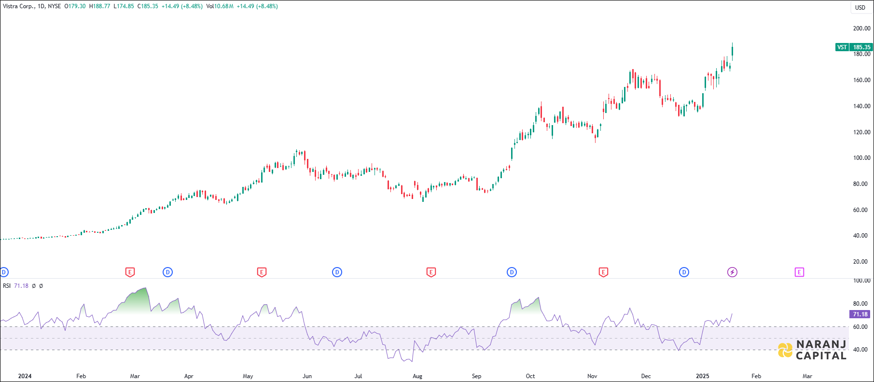Click the low price L174.85
The image size is (874, 382).
[124, 6]
